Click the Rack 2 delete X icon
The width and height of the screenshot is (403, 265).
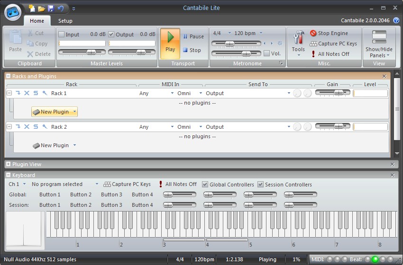click(27, 126)
